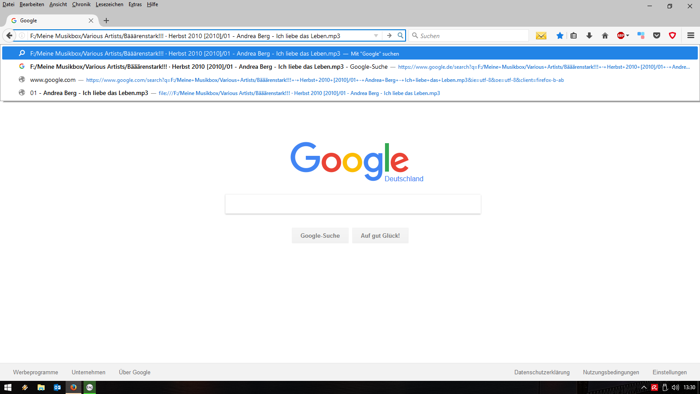Open the mail envelope toolbar icon
The height and width of the screenshot is (394, 700).
pyautogui.click(x=541, y=35)
